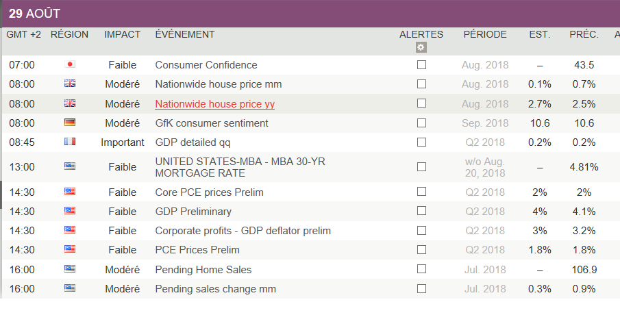
Task: Enable alert for Consumer Confidence
Action: [421, 64]
